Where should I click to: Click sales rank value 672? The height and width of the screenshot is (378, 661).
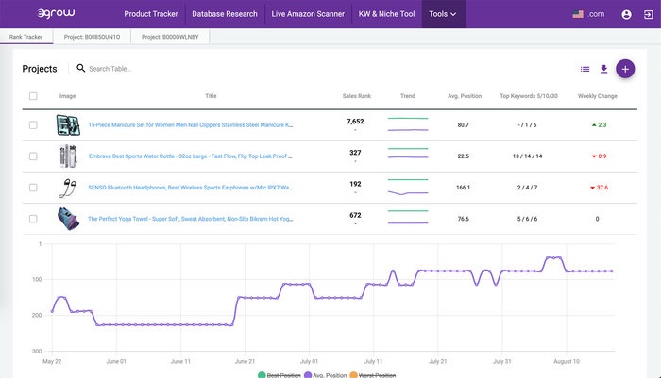coord(355,215)
